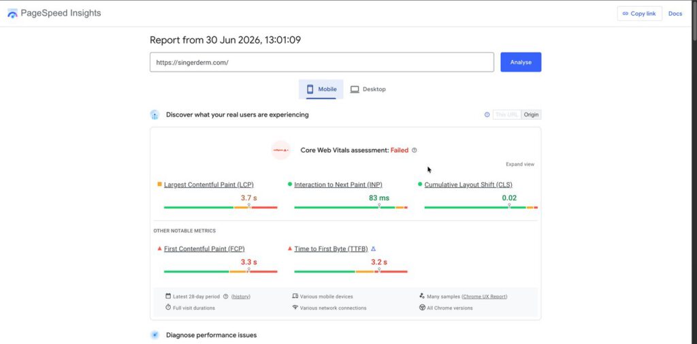Expand view of the metrics
This screenshot has height=344, width=697.
tap(520, 164)
